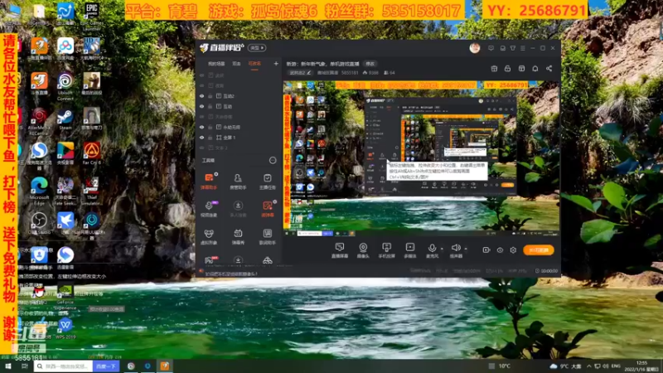Toggle visibility of the 互动 source
Screen dimensions: 663x373
coord(201,106)
